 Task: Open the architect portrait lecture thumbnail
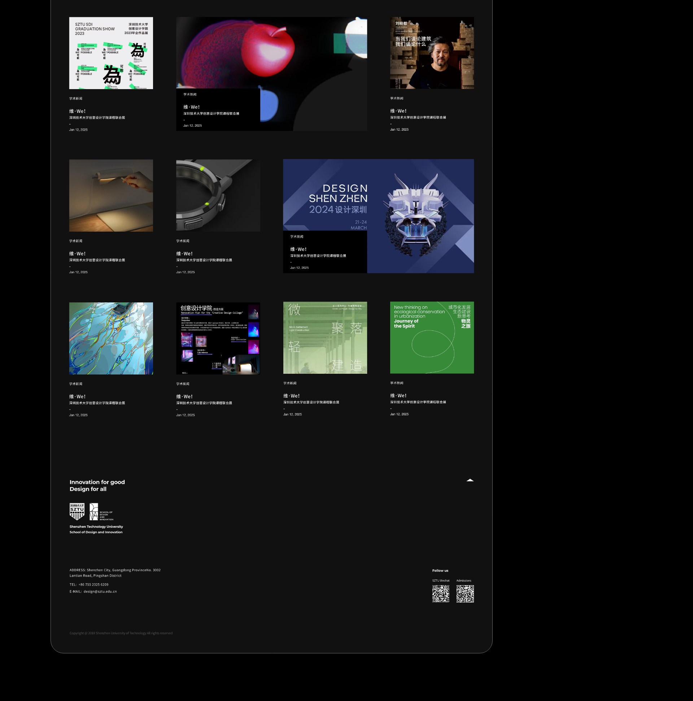432,53
